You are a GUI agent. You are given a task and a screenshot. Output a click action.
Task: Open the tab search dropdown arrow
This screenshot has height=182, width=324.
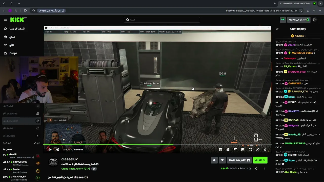coord(320,4)
